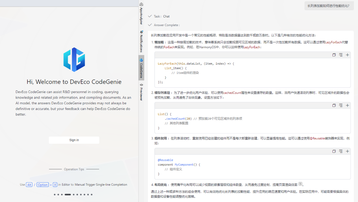Switch to the Previewer side tab
The image size is (358, 202).
141,92
